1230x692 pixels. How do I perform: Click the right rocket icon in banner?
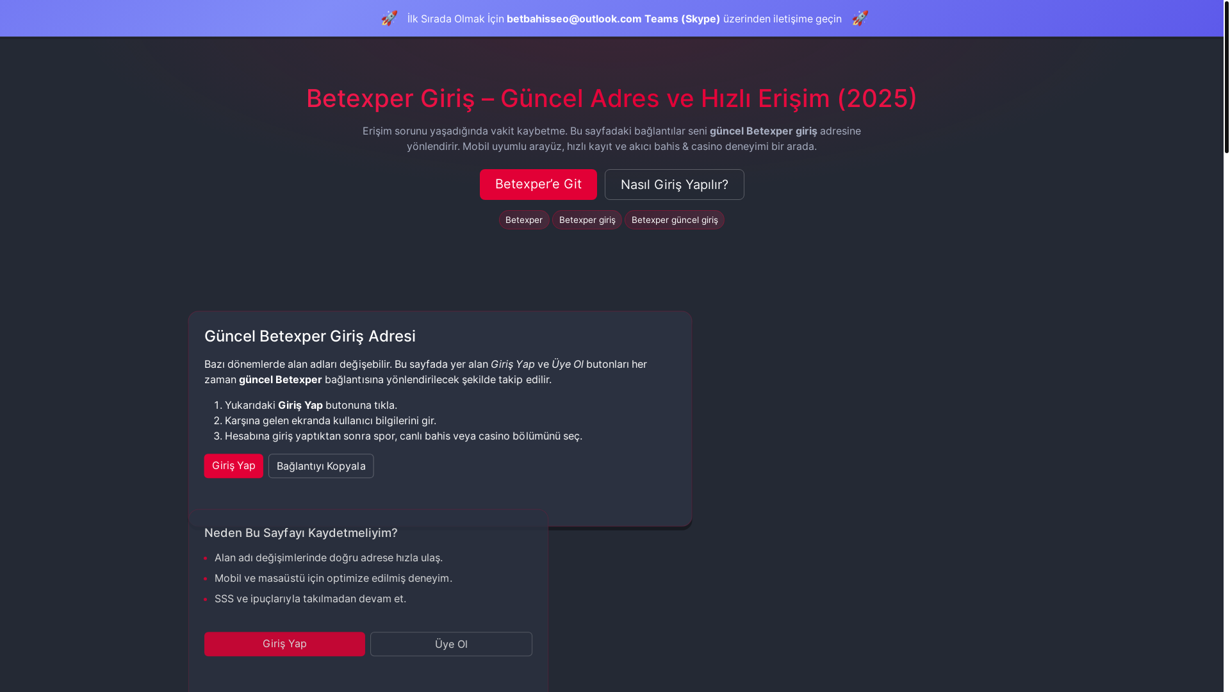[x=860, y=18]
